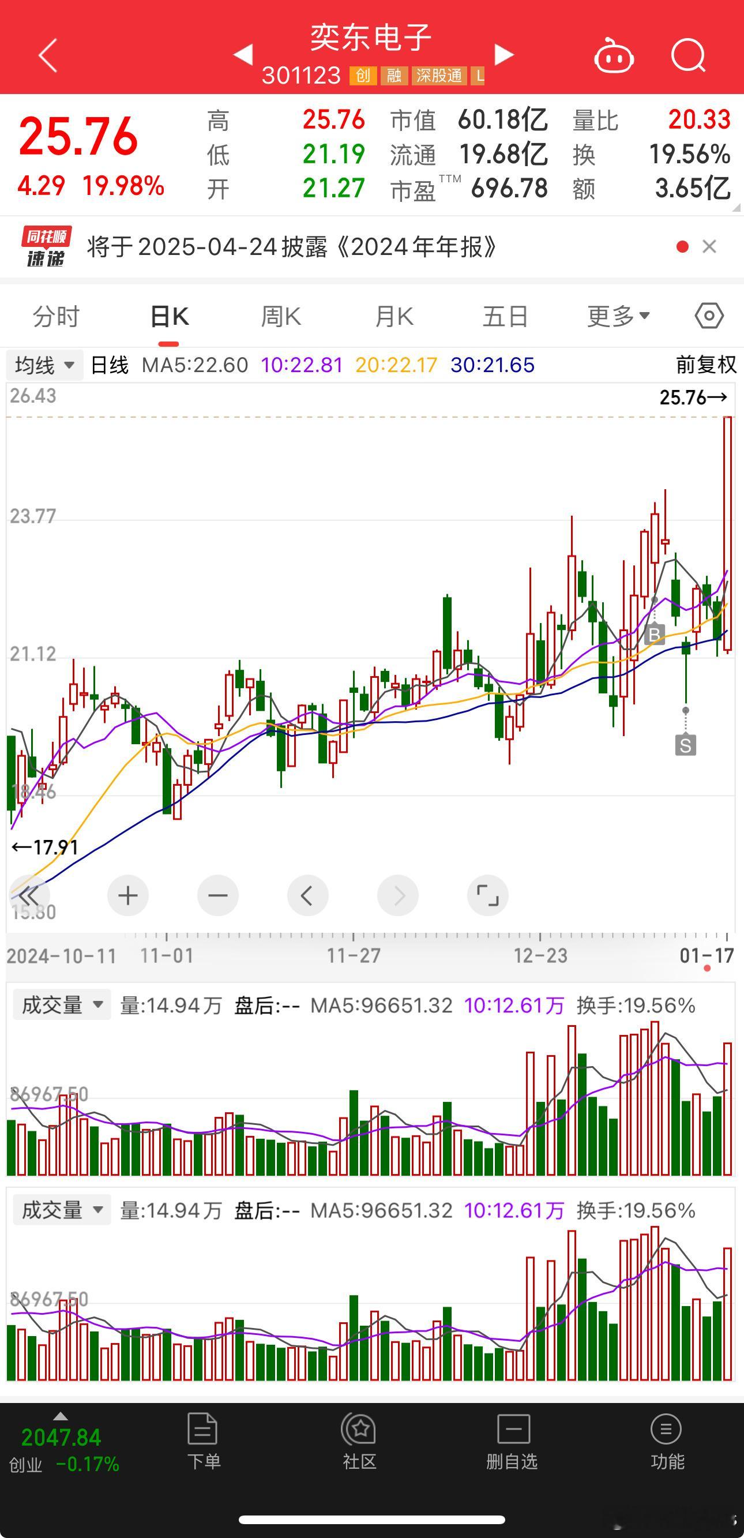Image resolution: width=744 pixels, height=1538 pixels.
Task: Tap the S sell marker on chart
Action: (686, 745)
